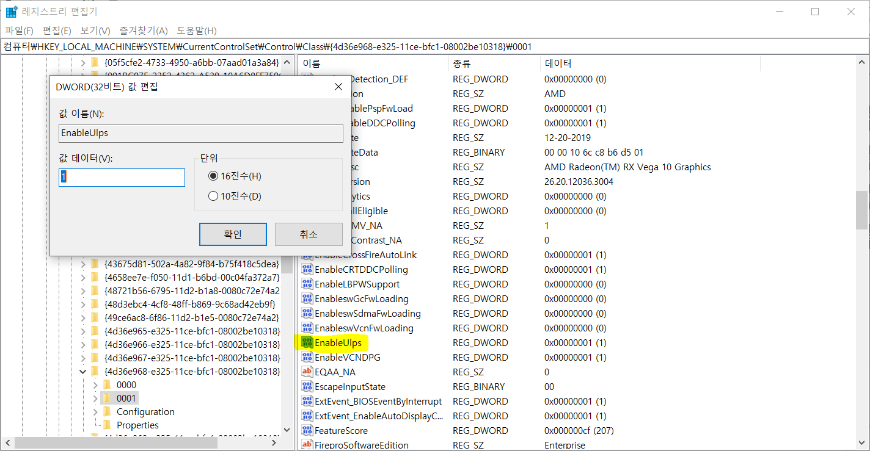This screenshot has width=870, height=451.
Task: Click the 취소 cancel button
Action: (x=309, y=234)
